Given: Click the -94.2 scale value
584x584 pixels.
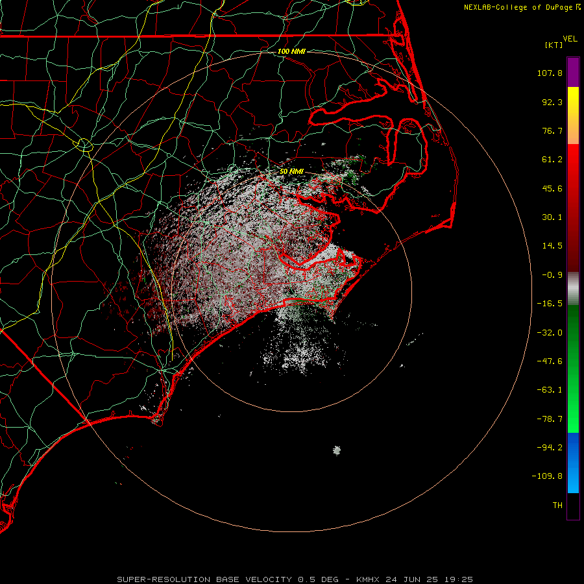Looking at the screenshot, I should point(550,448).
